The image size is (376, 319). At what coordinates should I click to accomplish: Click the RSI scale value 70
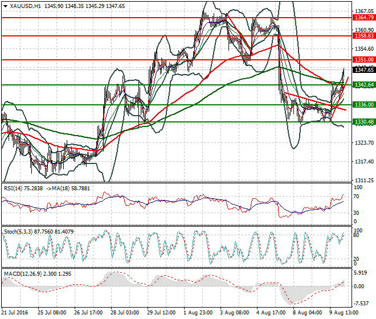pos(356,197)
